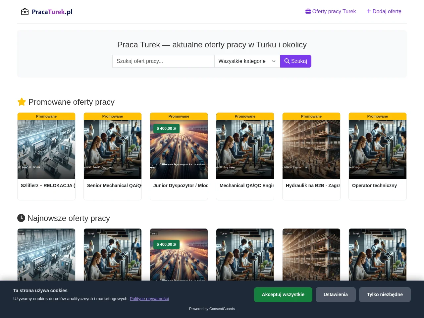Focus the Szukaj ofert pracy search field
Screen dimensions: 424x318
[x=163, y=61]
